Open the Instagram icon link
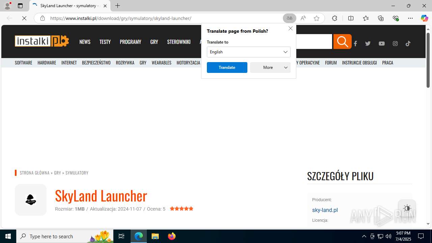The height and width of the screenshot is (243, 432). tap(395, 44)
